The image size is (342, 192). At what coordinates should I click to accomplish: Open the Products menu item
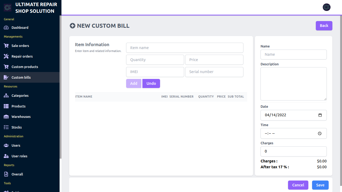click(x=18, y=106)
